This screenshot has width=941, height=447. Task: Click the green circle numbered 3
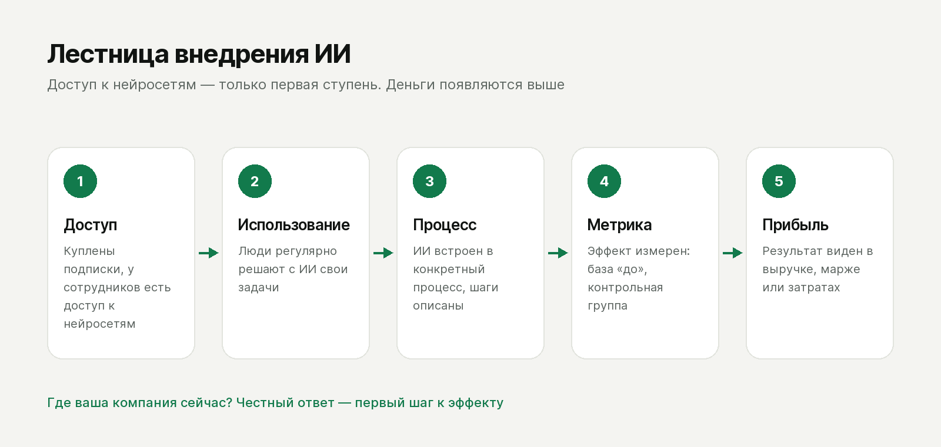pos(429,181)
